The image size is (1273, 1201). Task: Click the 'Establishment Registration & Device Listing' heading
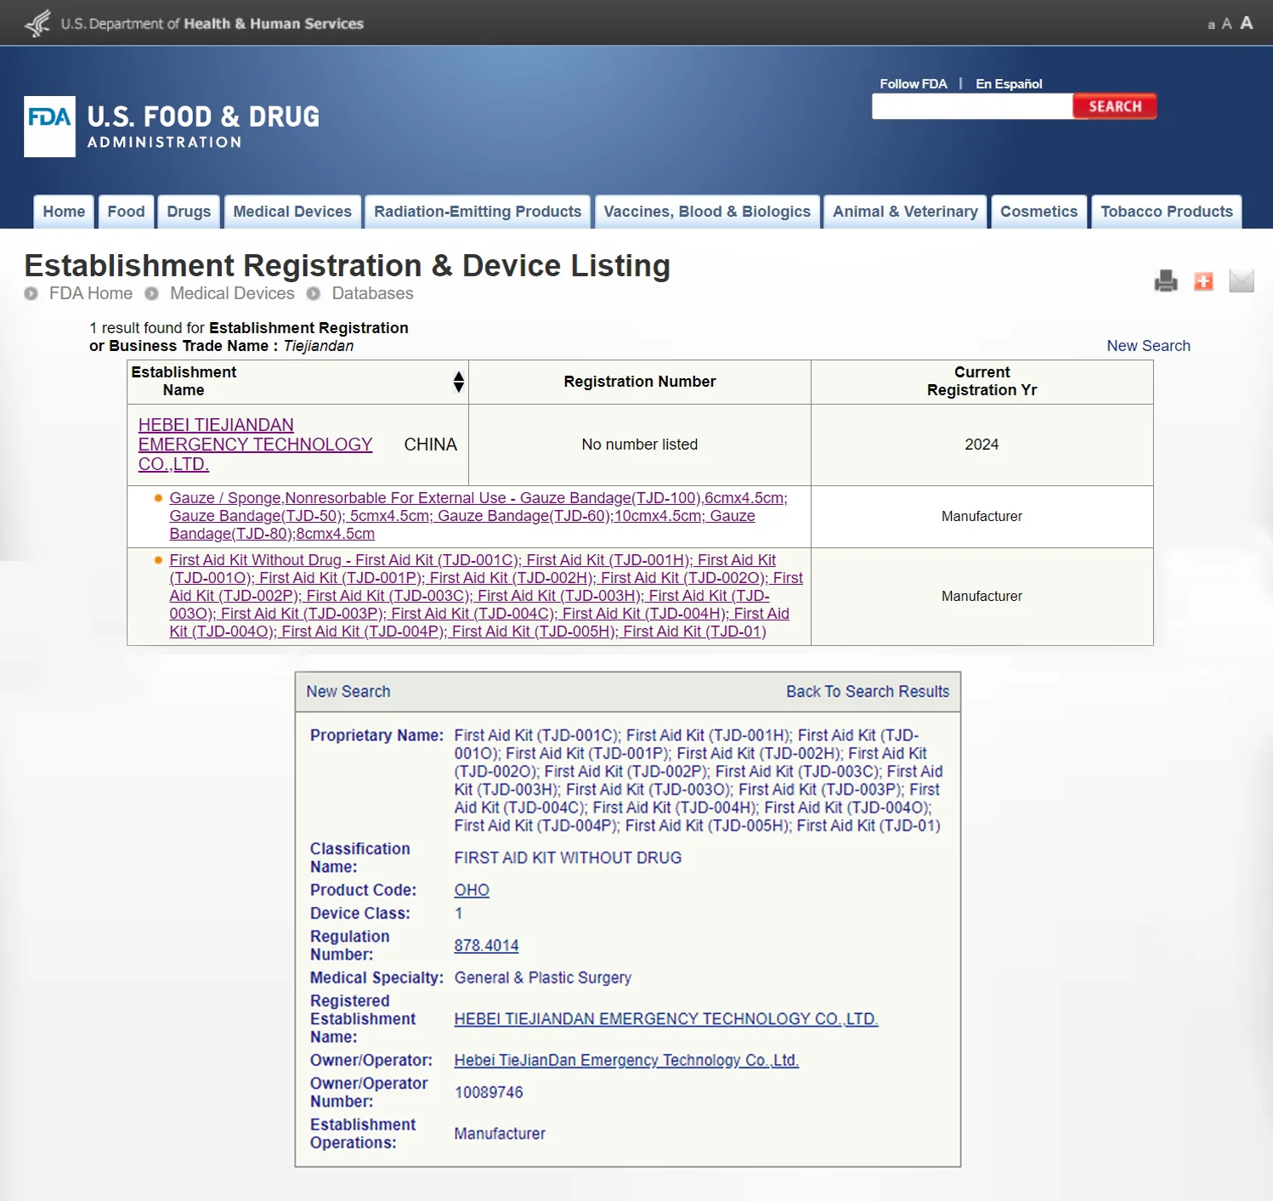(x=347, y=265)
